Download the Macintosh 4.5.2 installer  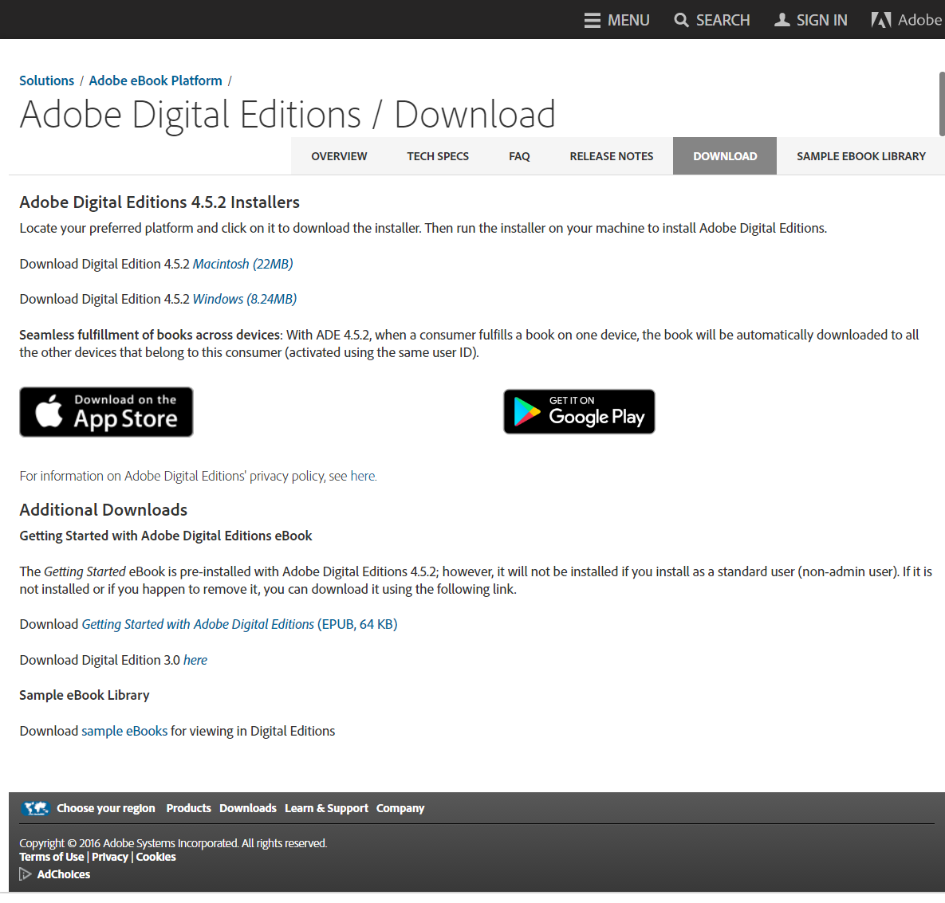coord(242,263)
